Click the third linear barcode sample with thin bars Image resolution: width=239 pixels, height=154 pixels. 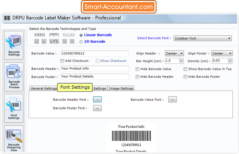click(69, 35)
